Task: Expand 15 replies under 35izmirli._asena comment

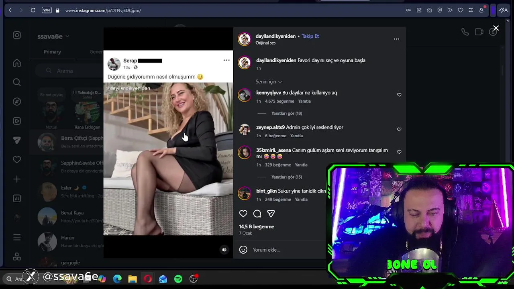Action: [286, 177]
